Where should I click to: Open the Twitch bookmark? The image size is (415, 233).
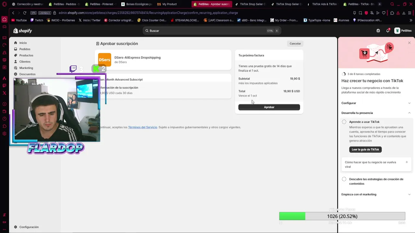pyautogui.click(x=37, y=20)
